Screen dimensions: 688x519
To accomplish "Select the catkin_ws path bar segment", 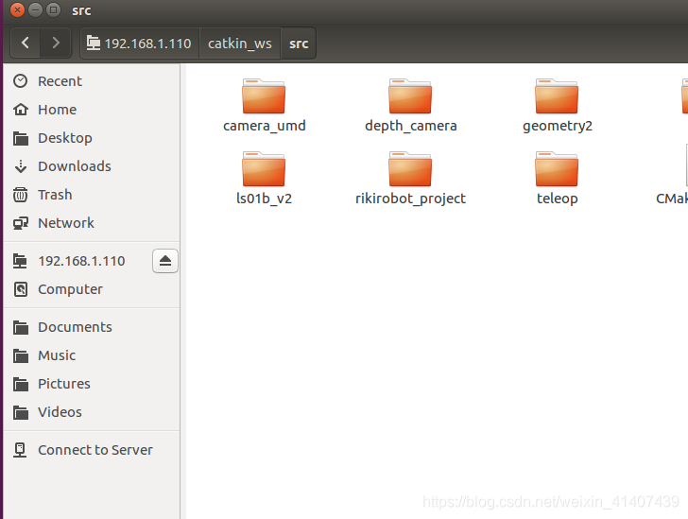I will pyautogui.click(x=240, y=43).
